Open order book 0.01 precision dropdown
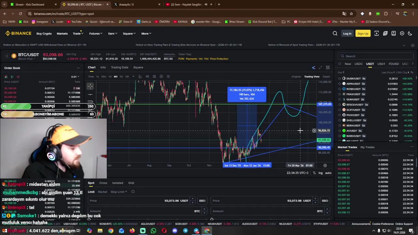 75,77
